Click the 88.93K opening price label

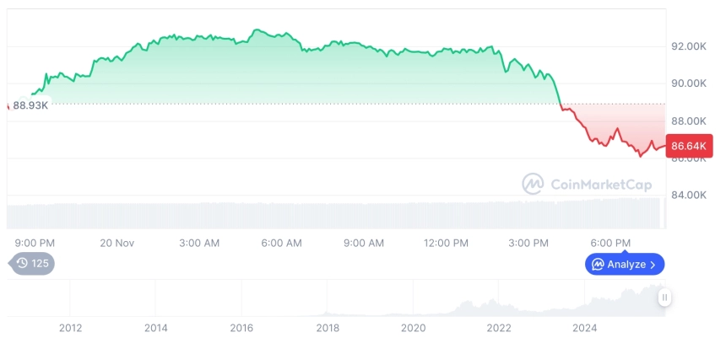(30, 105)
